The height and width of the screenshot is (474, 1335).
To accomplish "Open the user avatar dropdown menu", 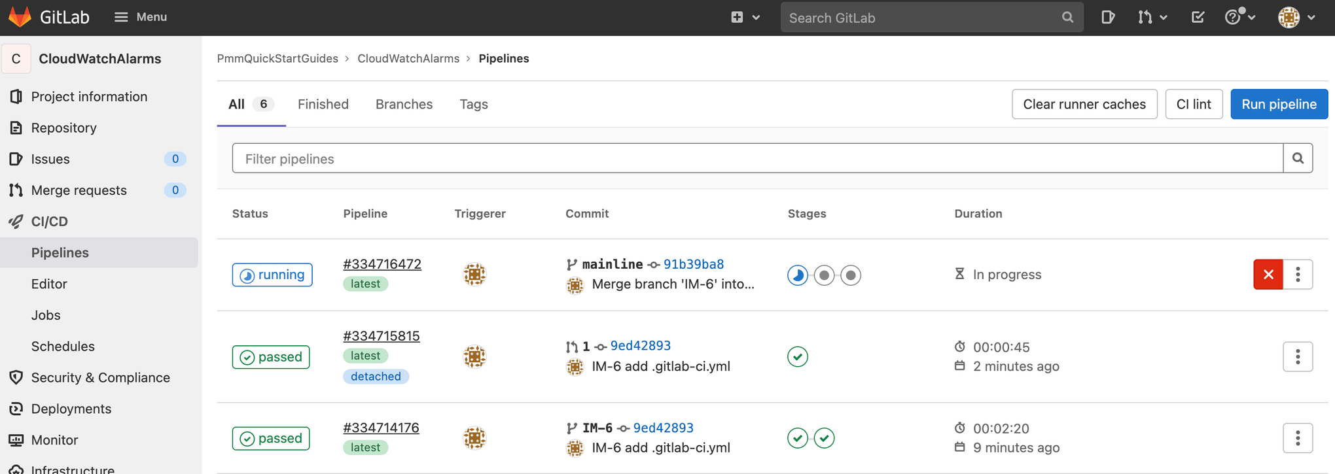I will pyautogui.click(x=1296, y=18).
